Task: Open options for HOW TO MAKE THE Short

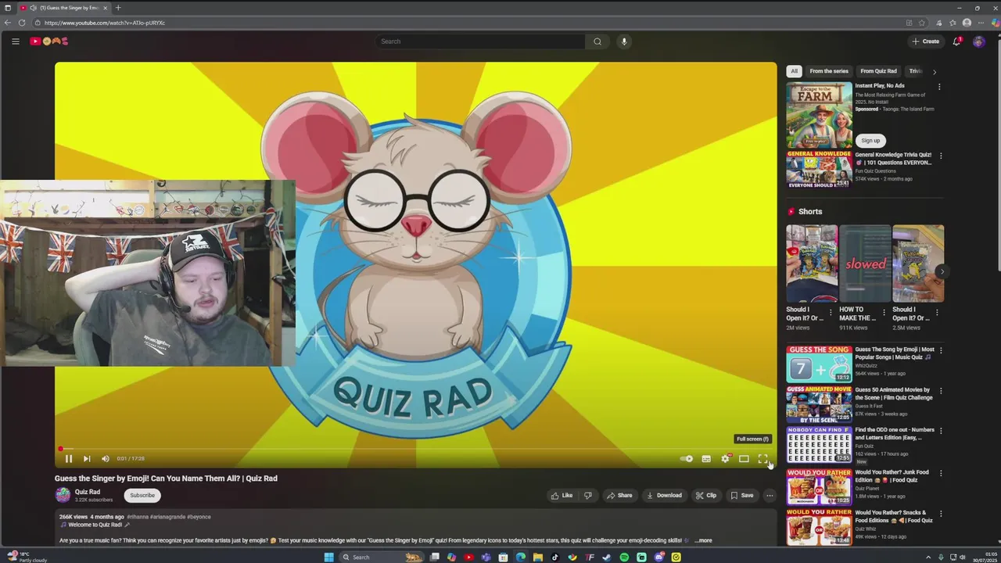Action: (884, 312)
